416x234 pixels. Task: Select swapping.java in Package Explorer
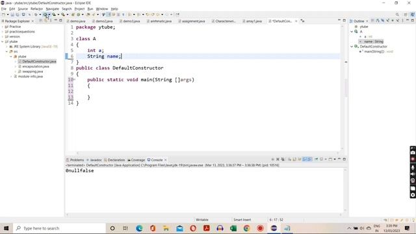click(32, 71)
